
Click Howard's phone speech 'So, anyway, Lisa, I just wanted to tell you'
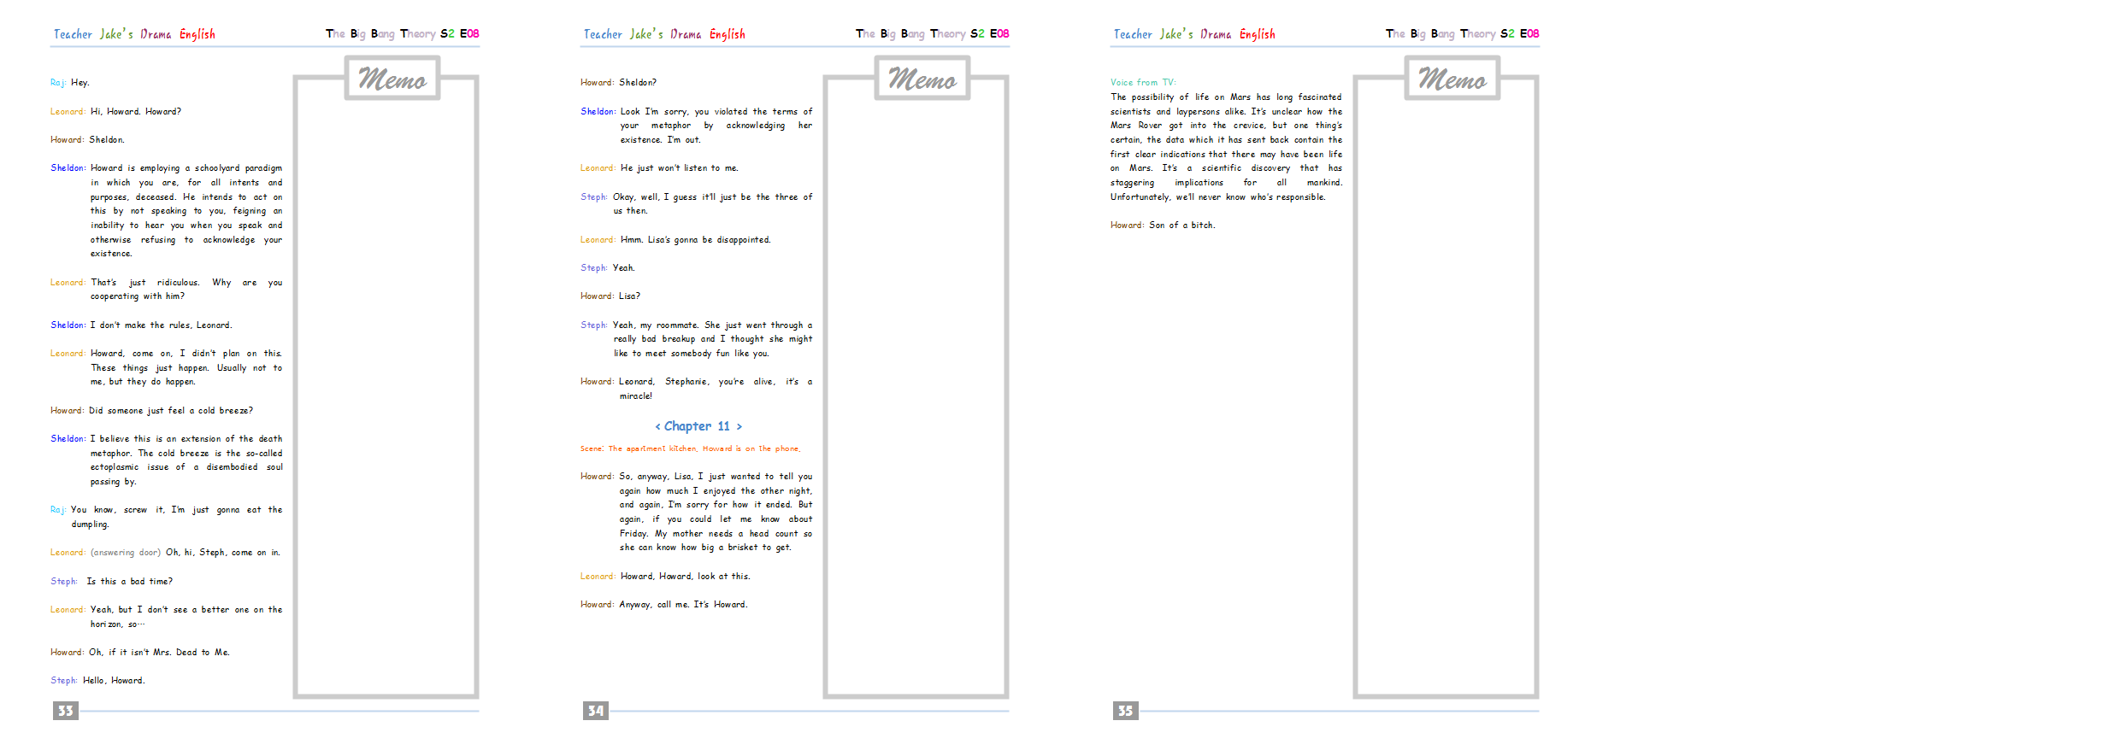click(x=696, y=512)
